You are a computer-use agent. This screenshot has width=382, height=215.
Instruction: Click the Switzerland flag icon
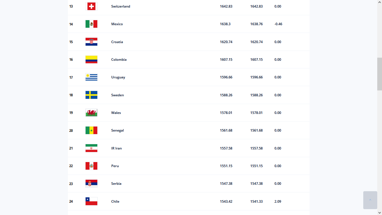91,6
